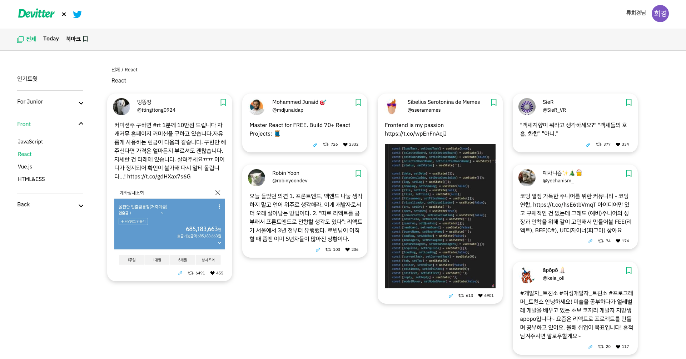Image resolution: width=686 pixels, height=359 pixels.
Task: Like the tweet with 236 hearts
Action: (347, 249)
